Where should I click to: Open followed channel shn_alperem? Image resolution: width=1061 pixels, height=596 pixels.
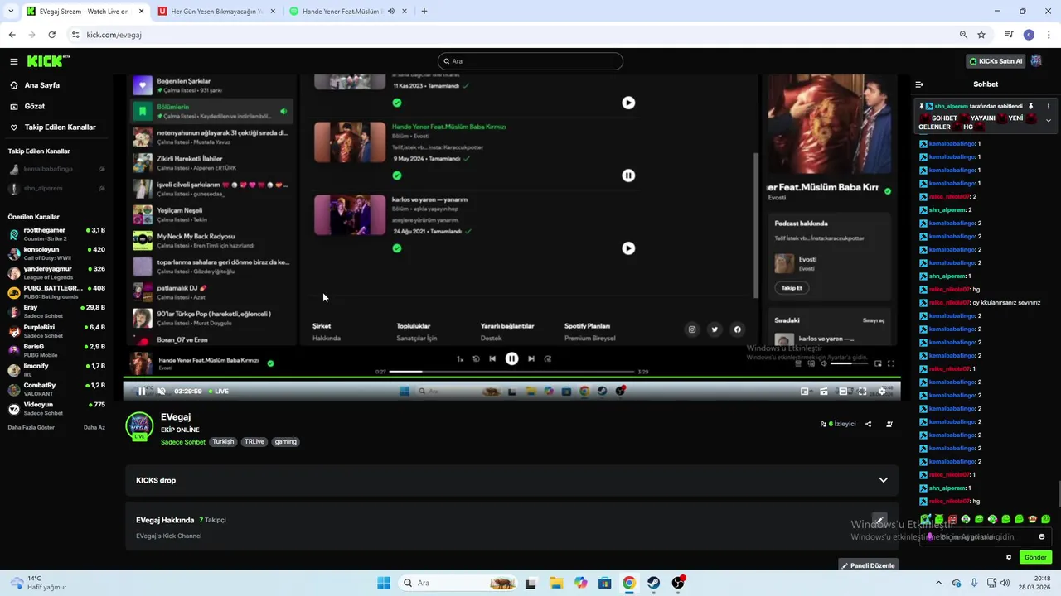[56, 189]
